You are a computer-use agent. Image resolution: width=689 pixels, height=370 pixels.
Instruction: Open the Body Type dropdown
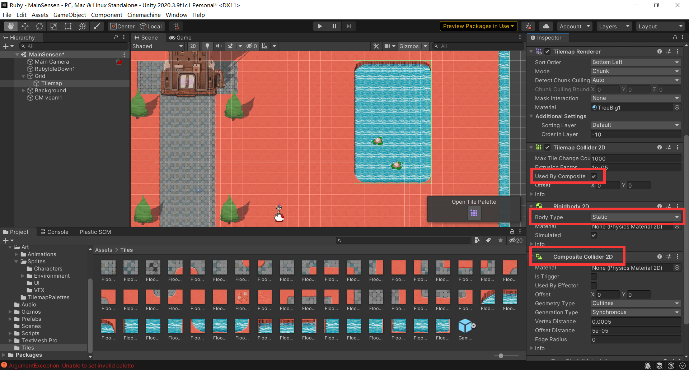pyautogui.click(x=635, y=217)
